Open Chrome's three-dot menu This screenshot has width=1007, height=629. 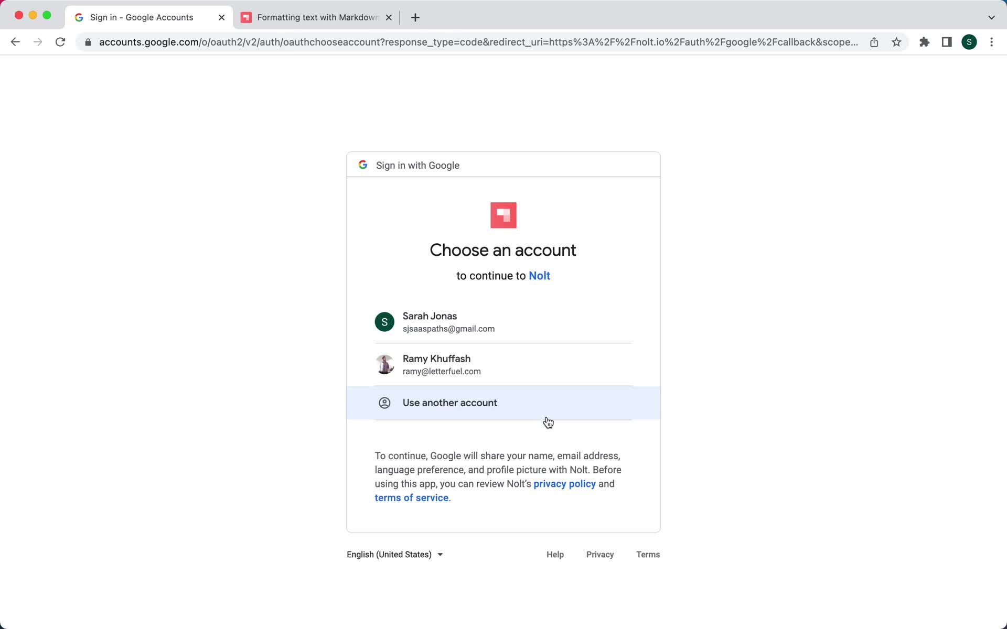[991, 42]
